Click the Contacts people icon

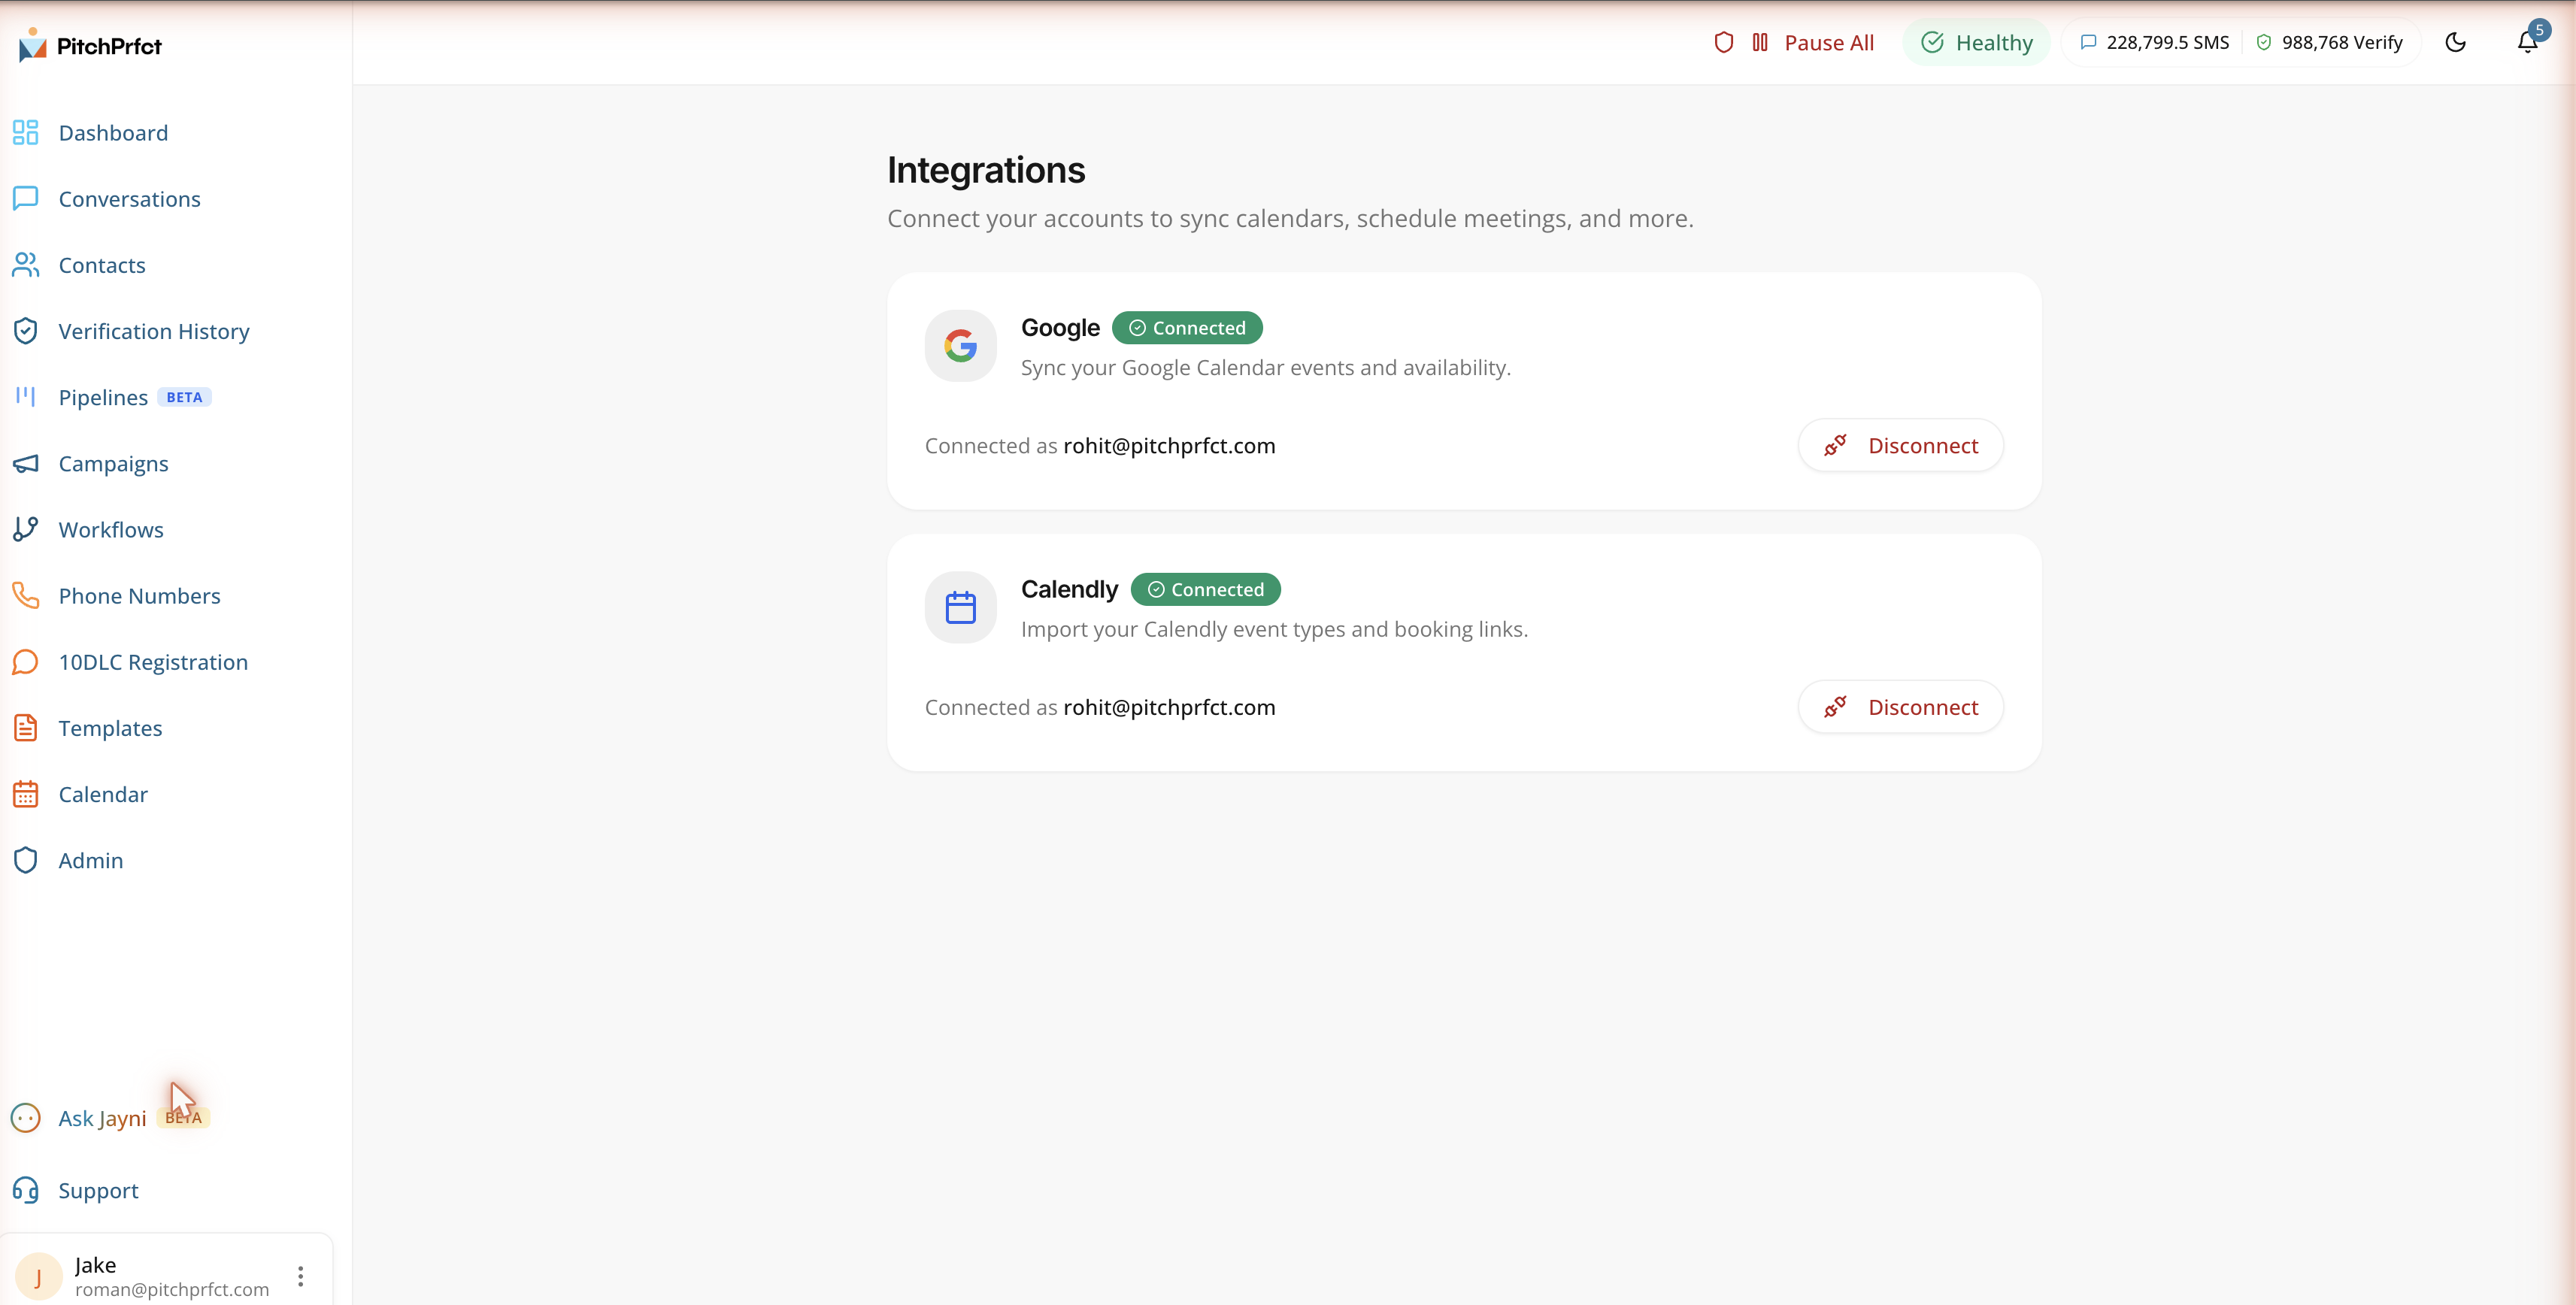click(26, 265)
